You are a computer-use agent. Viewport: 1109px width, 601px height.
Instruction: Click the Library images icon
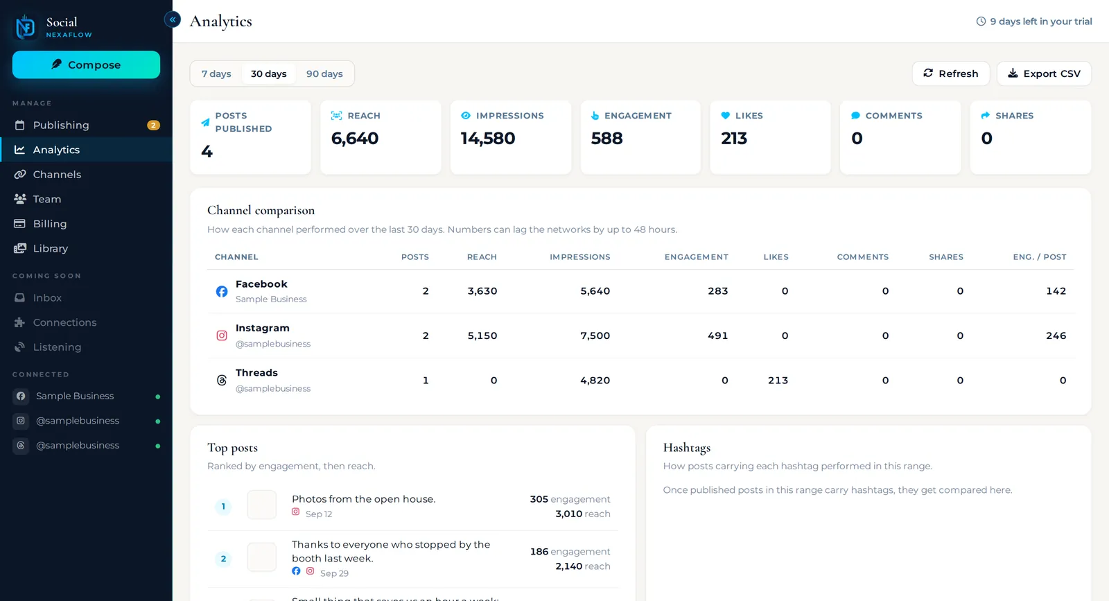[20, 248]
